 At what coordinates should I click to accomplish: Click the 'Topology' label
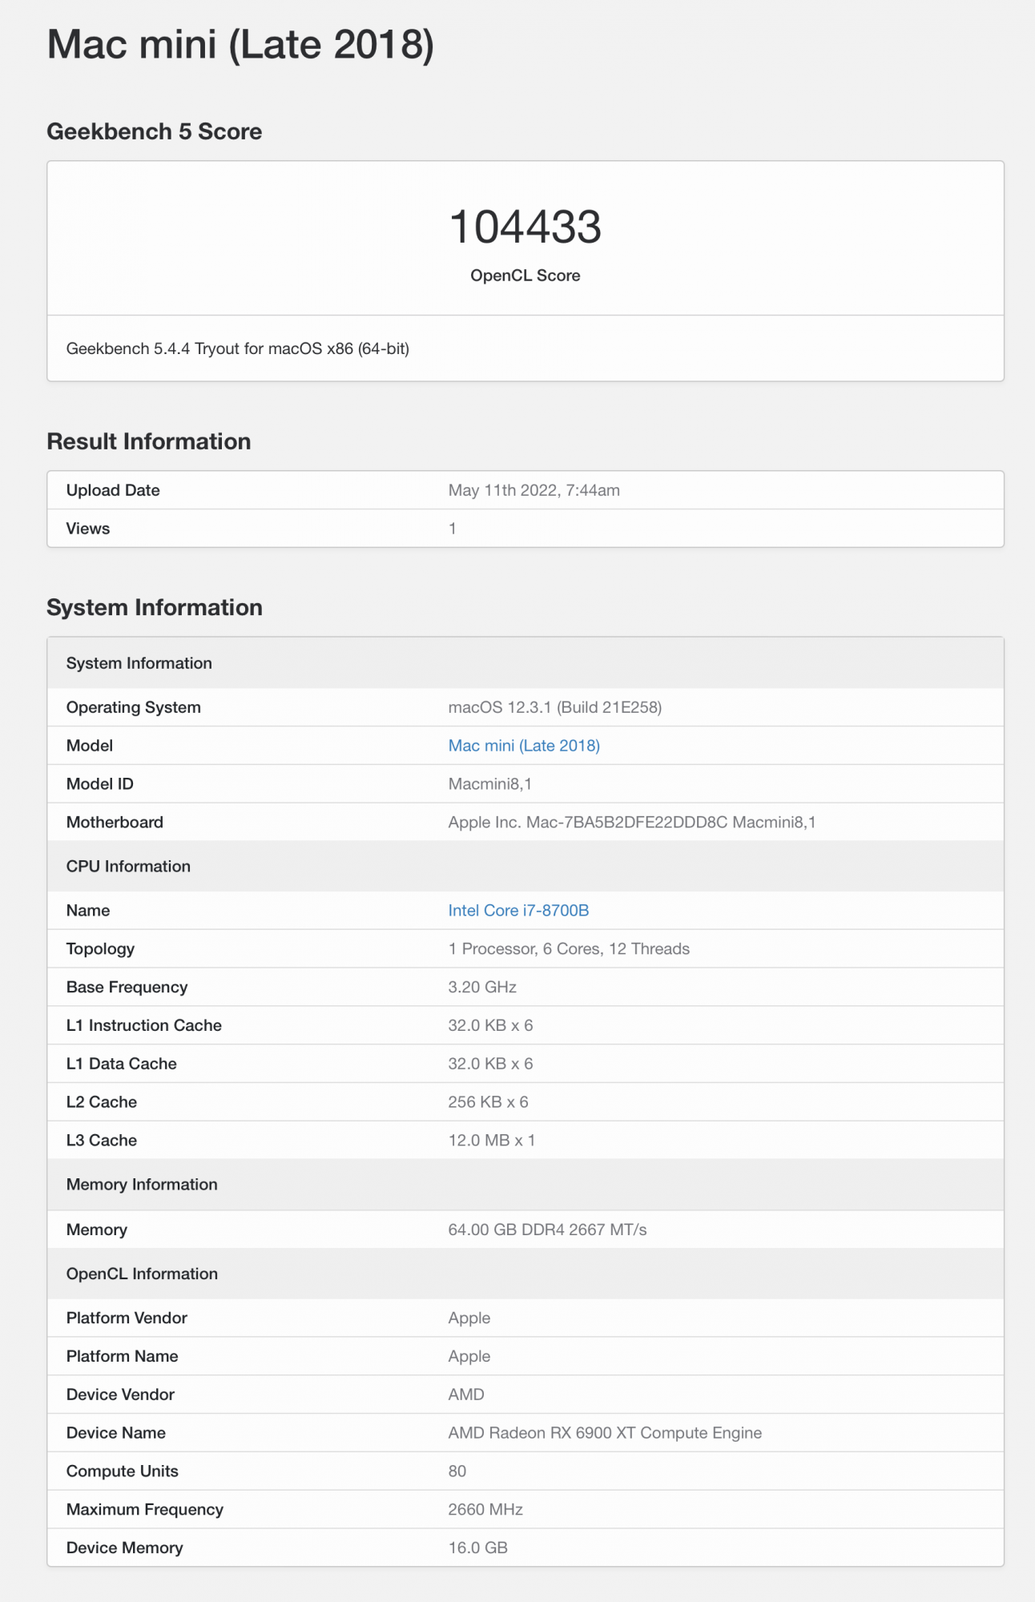tap(100, 949)
